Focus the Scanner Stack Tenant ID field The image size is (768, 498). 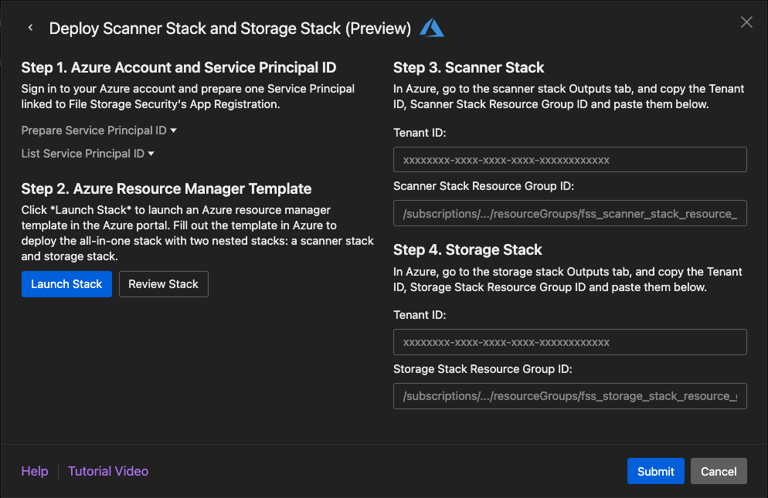569,160
